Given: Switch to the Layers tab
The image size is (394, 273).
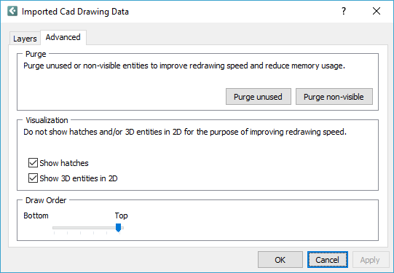Looking at the screenshot, I should pos(25,39).
